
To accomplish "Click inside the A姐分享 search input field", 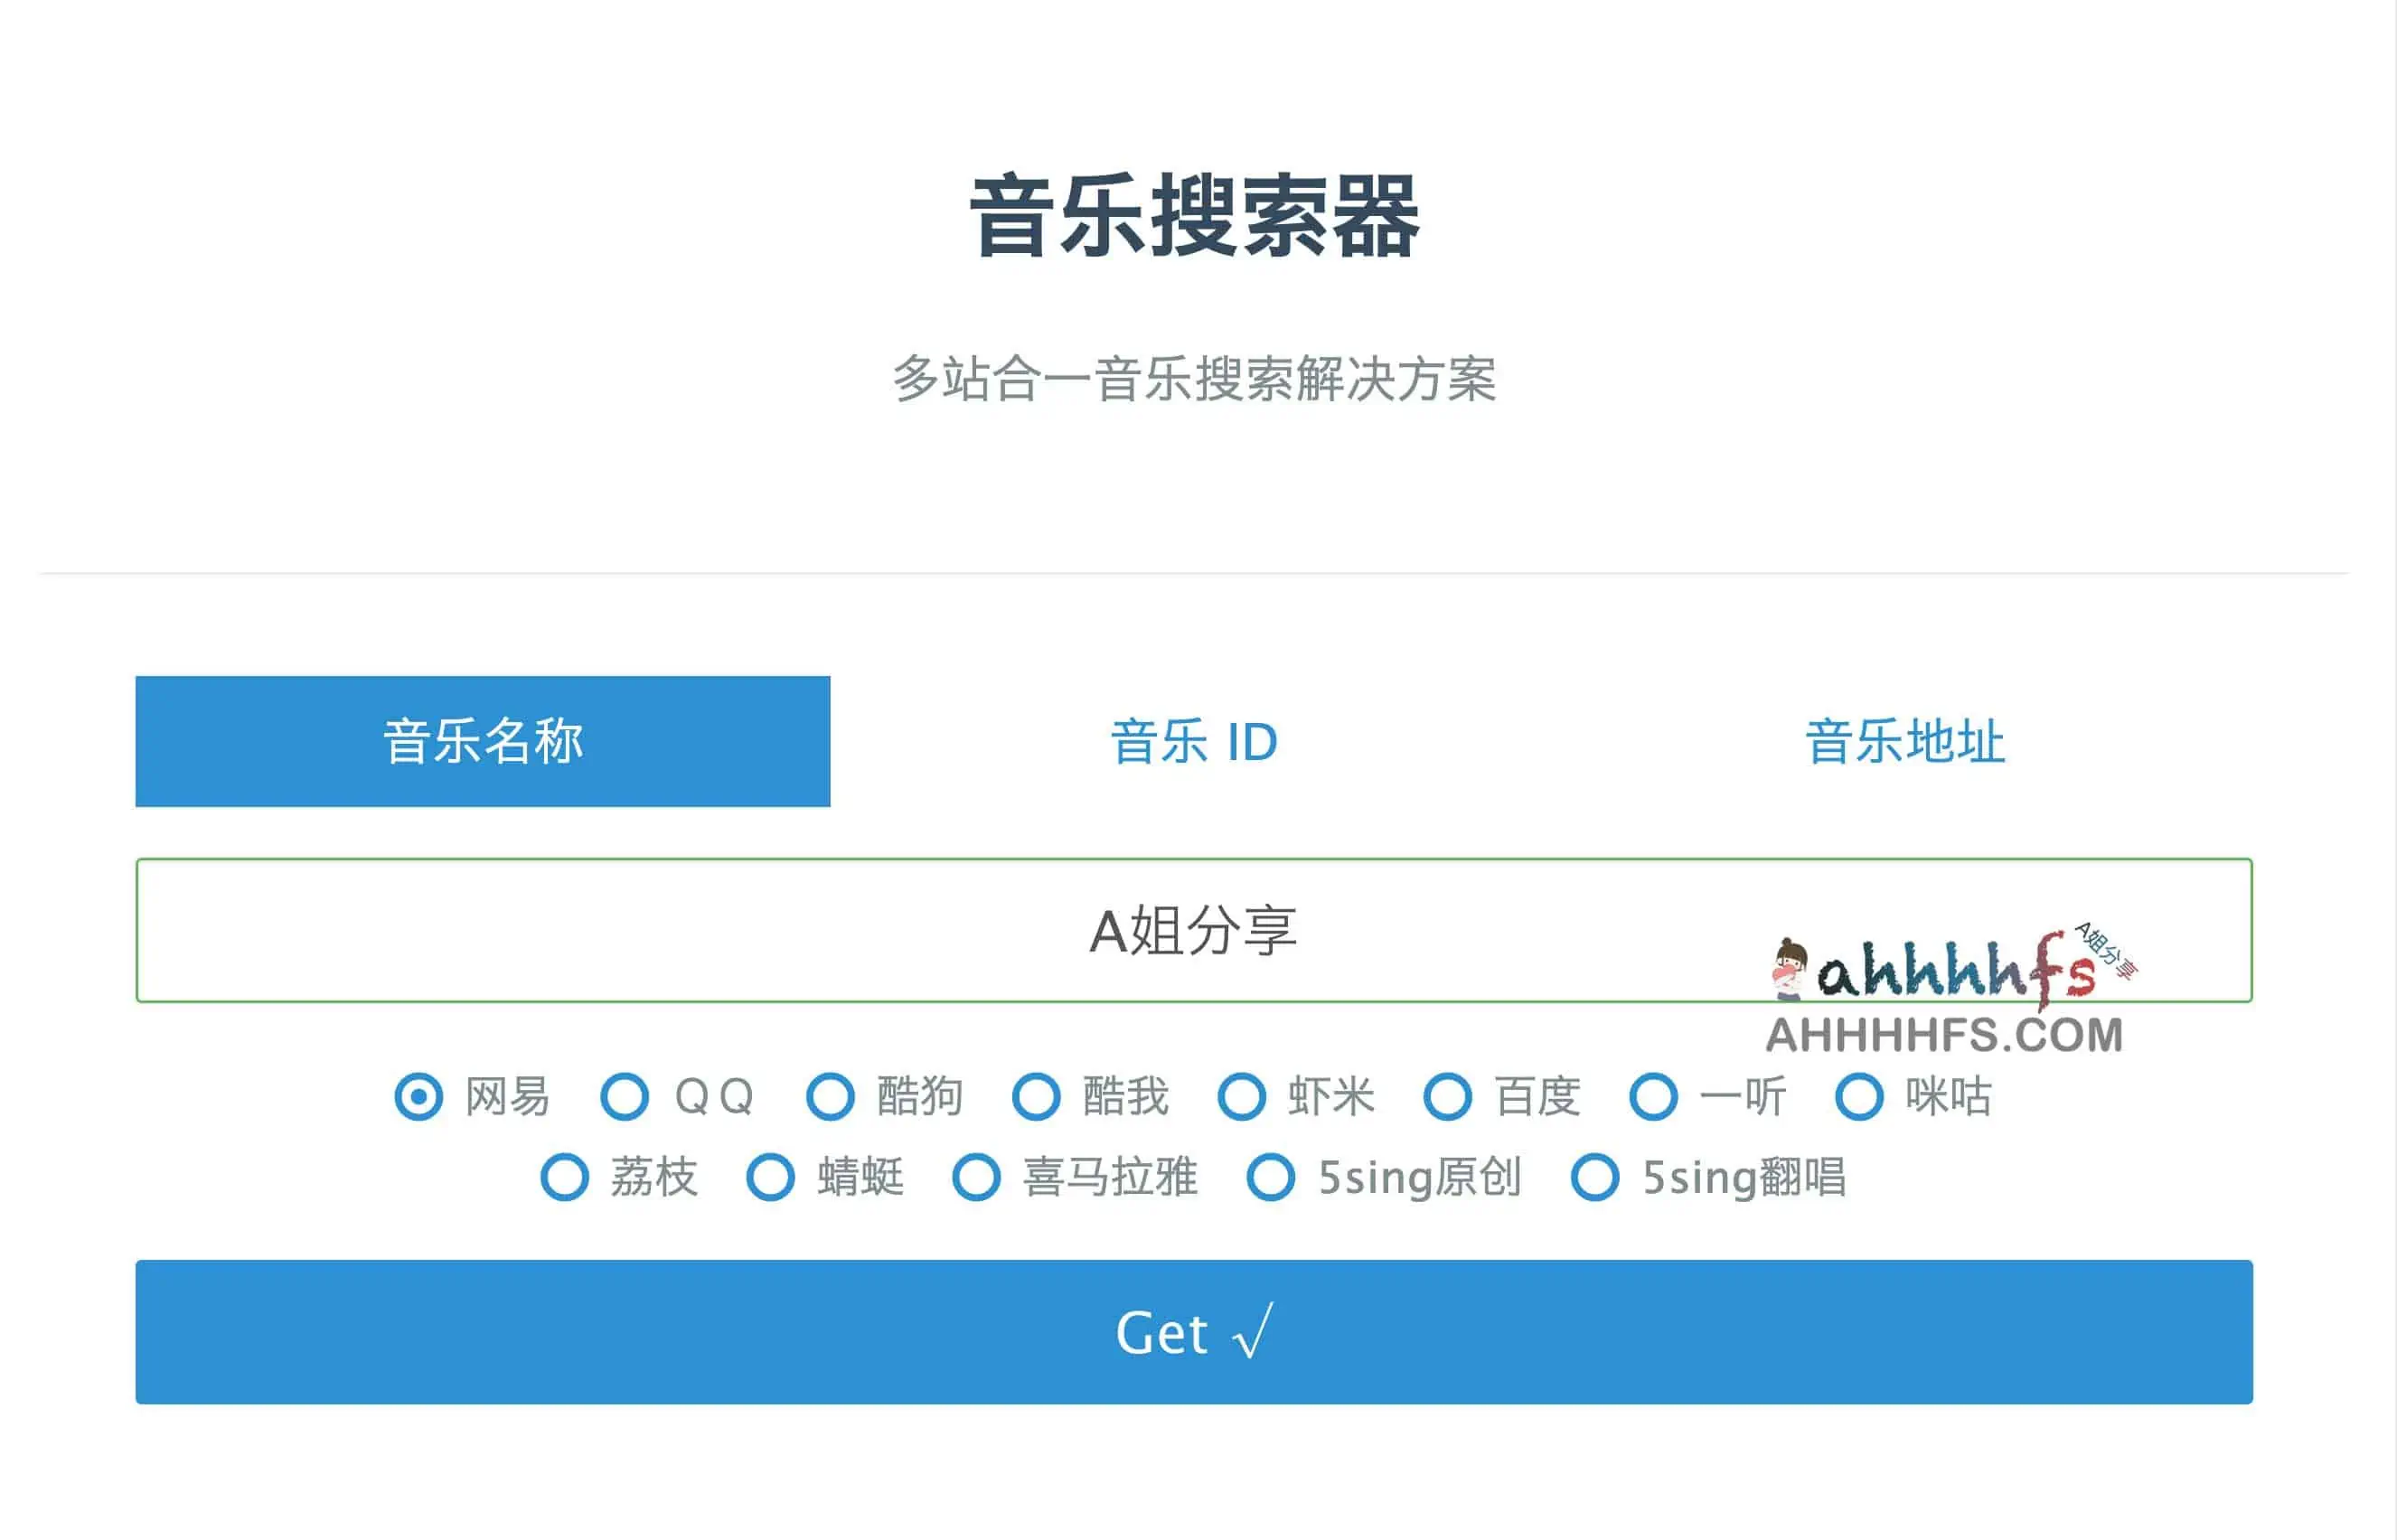I will [x=1198, y=932].
